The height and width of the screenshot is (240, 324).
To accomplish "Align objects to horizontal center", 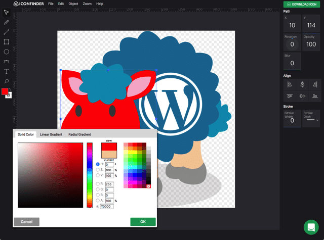I will pos(302,84).
